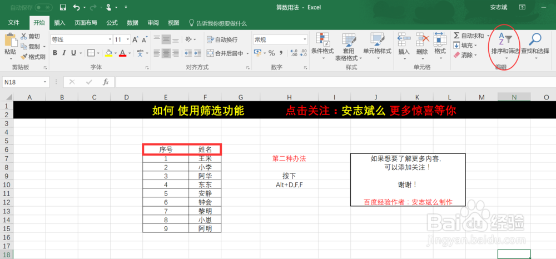Switch to Data (数据) tab
Image resolution: width=556 pixels, height=259 pixels.
tap(133, 23)
